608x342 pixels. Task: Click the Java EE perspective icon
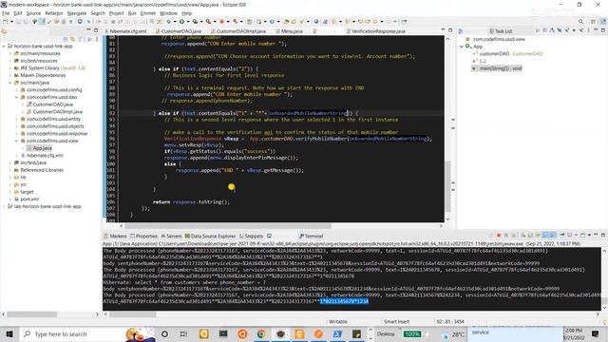click(603, 22)
